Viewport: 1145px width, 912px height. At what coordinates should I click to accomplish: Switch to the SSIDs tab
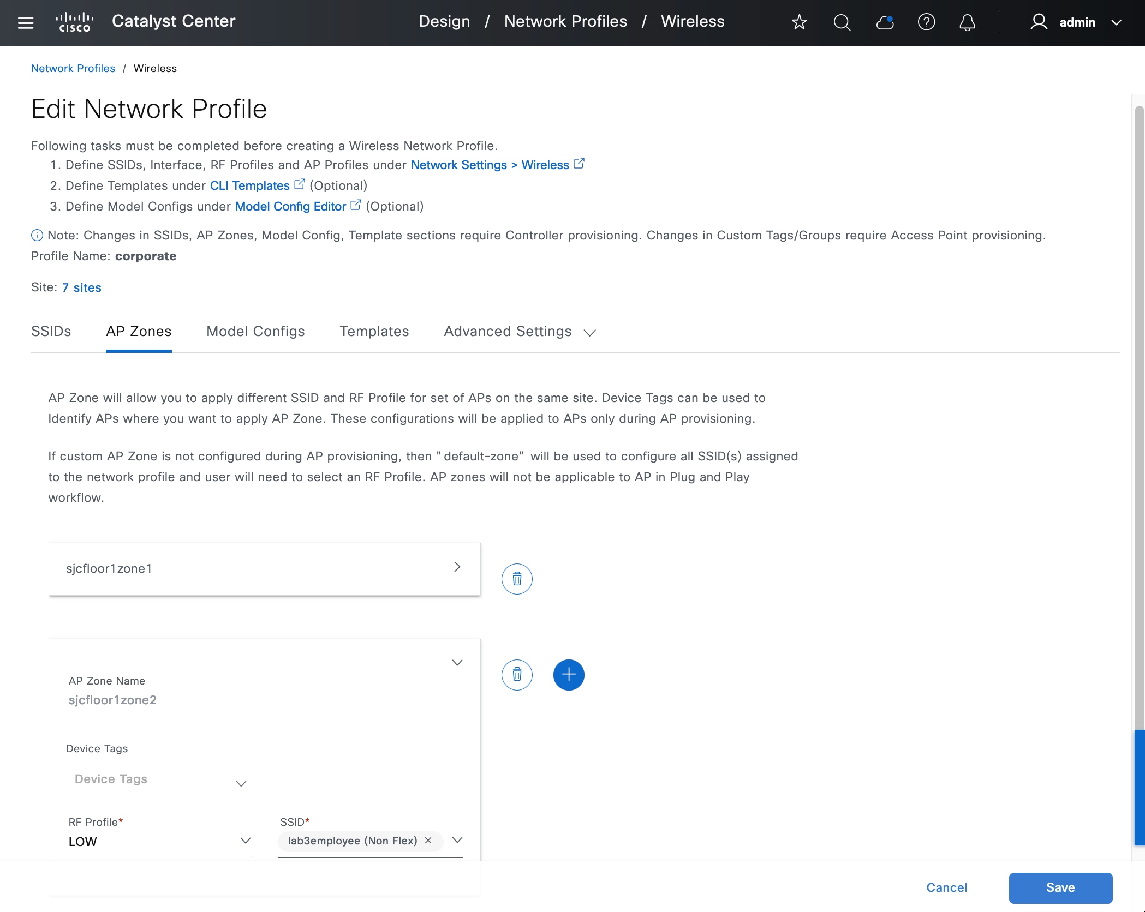[x=51, y=332]
